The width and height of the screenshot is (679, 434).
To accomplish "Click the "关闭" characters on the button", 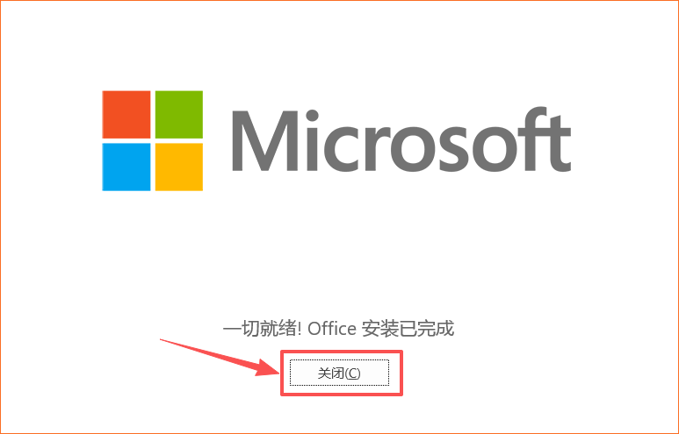I will (331, 373).
